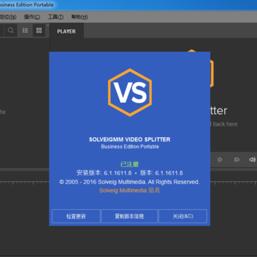Viewport: 257px width, 257px height.
Task: Click the 安装版本: 6.1.1611.8 text
Action: click(x=104, y=173)
